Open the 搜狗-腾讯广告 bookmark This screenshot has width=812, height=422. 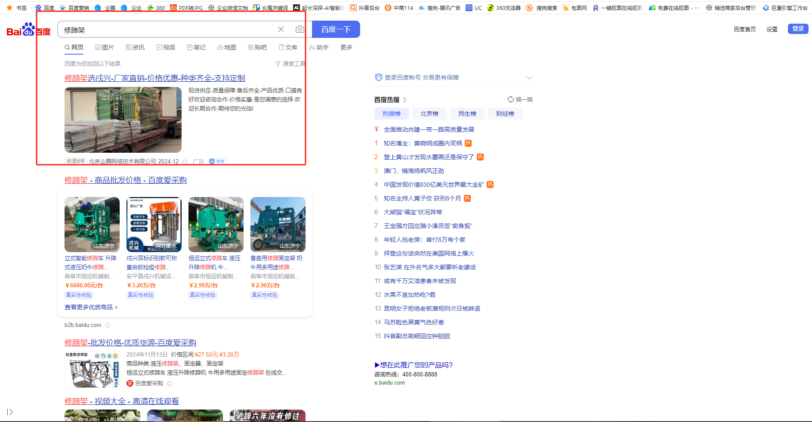(x=439, y=8)
